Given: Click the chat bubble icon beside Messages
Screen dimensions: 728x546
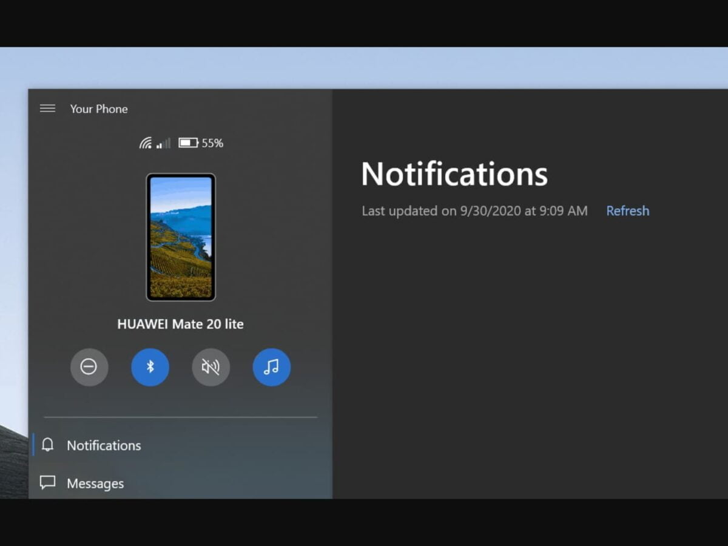Looking at the screenshot, I should (x=48, y=483).
